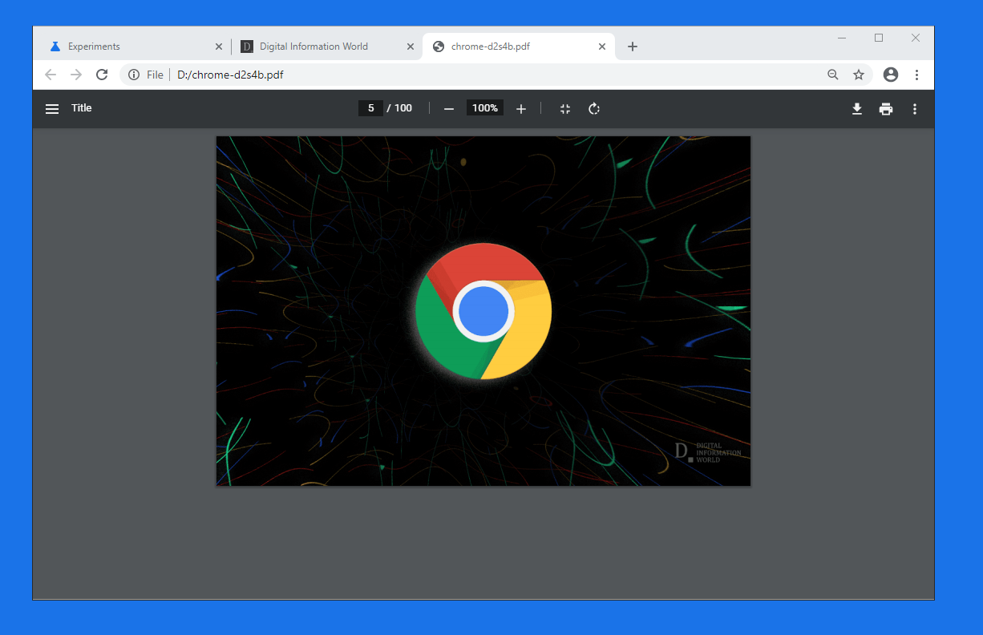Maximize the Chrome window
Image resolution: width=983 pixels, height=635 pixels.
[x=879, y=38]
